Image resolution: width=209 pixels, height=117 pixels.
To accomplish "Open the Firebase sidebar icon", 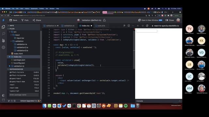I will pos(4,40).
